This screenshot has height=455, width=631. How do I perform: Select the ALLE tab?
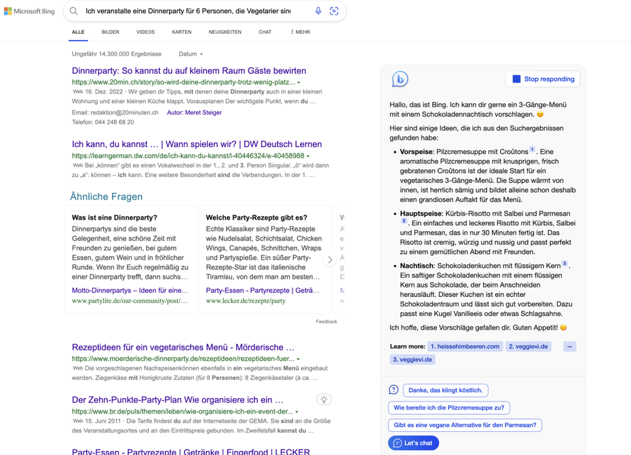pyautogui.click(x=78, y=32)
